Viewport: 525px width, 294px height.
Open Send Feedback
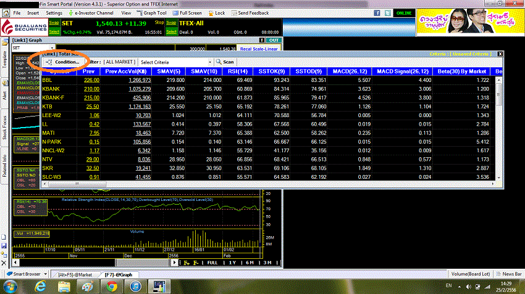pos(250,13)
